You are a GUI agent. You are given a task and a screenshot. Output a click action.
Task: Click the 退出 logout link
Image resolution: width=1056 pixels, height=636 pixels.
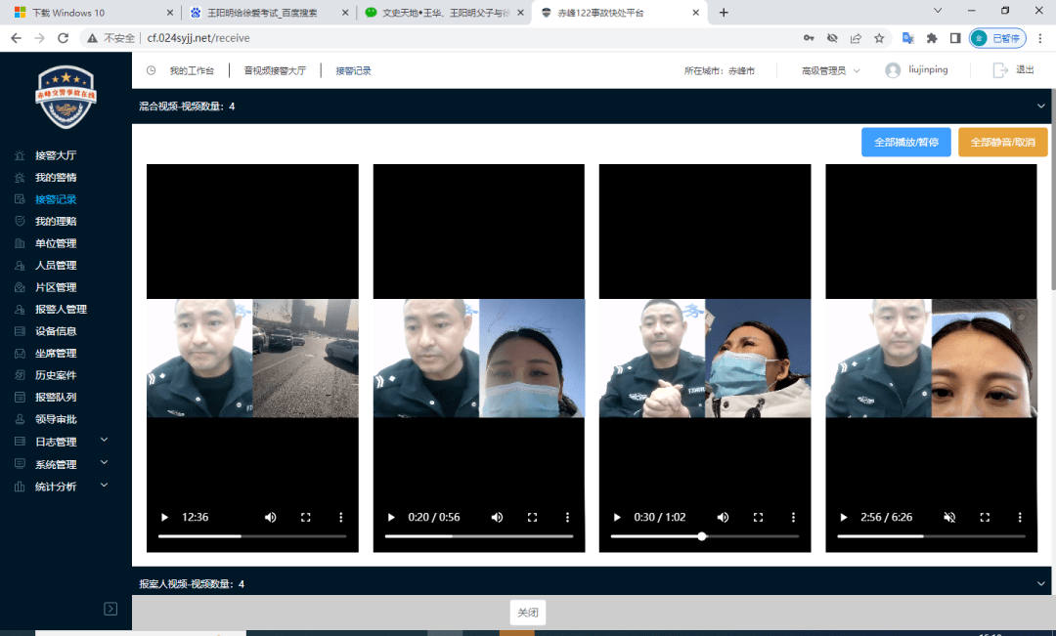point(1014,70)
